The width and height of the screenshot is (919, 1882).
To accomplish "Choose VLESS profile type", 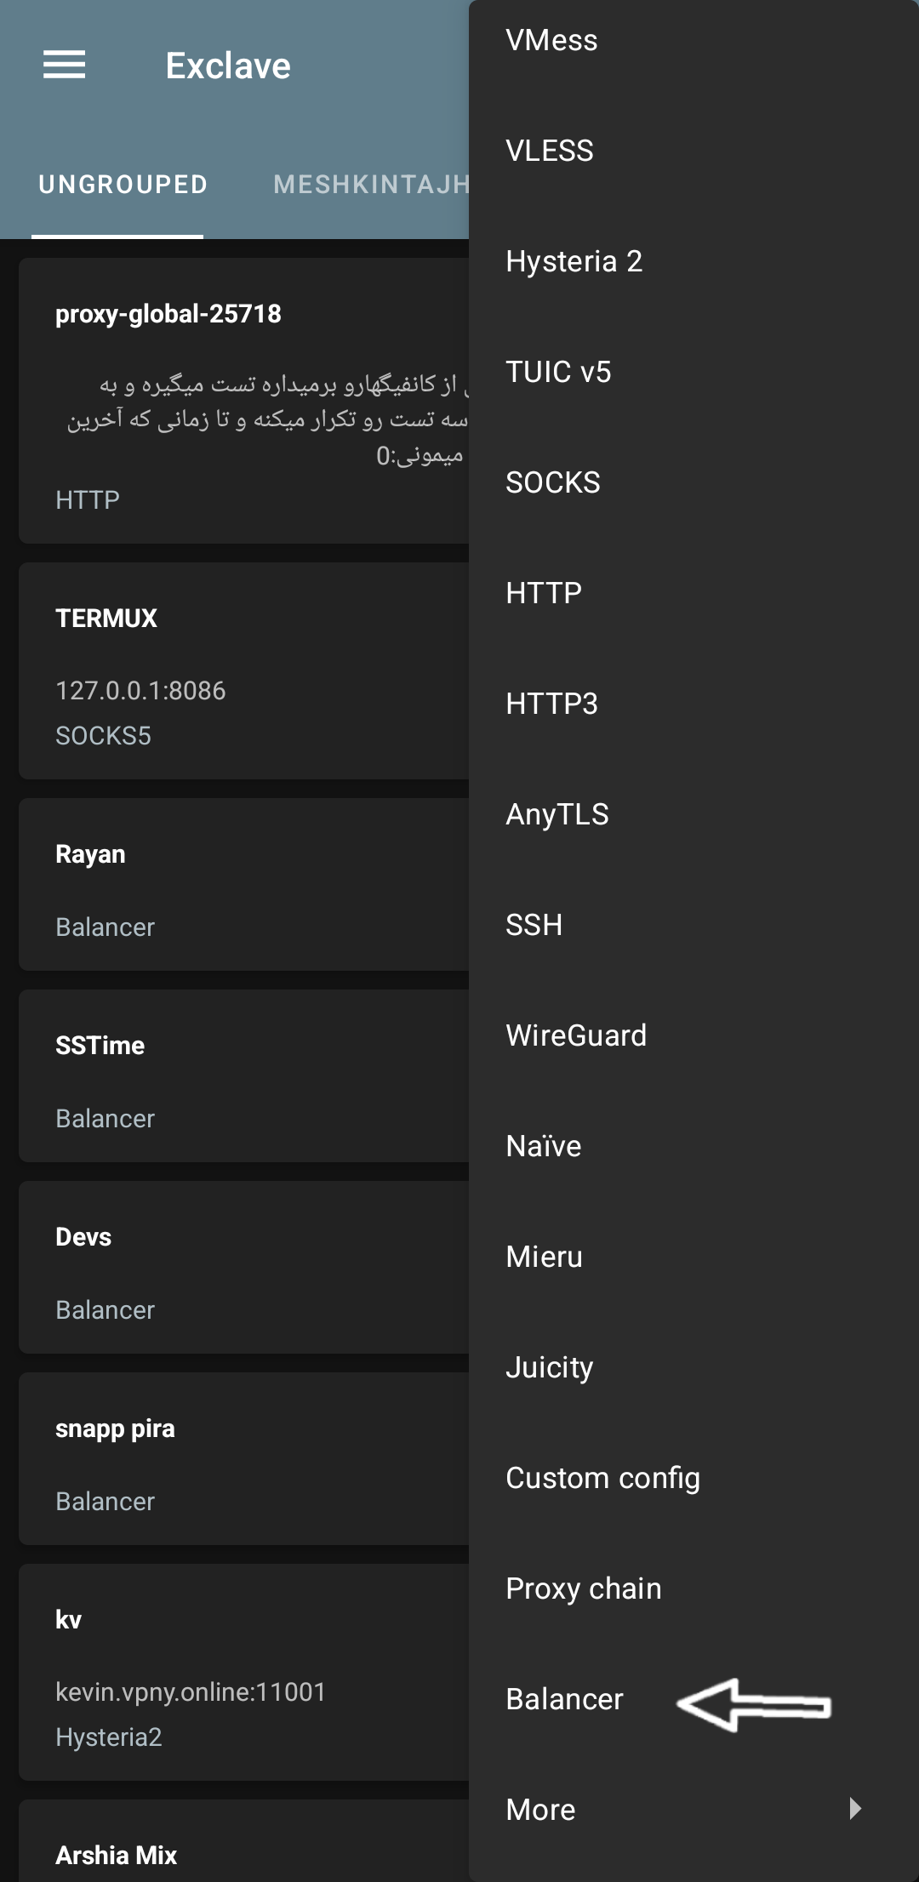I will click(x=550, y=151).
